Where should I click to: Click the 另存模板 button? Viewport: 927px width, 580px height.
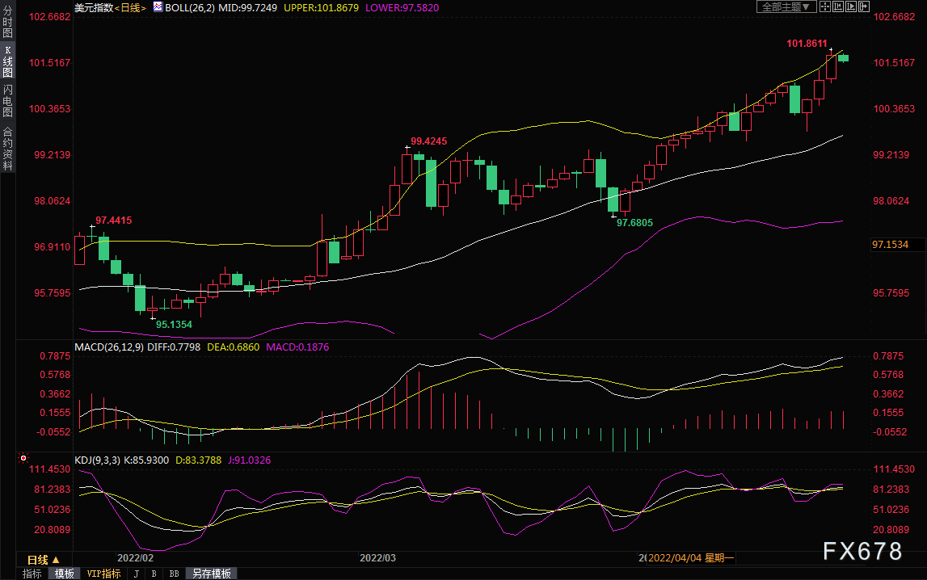(x=211, y=574)
